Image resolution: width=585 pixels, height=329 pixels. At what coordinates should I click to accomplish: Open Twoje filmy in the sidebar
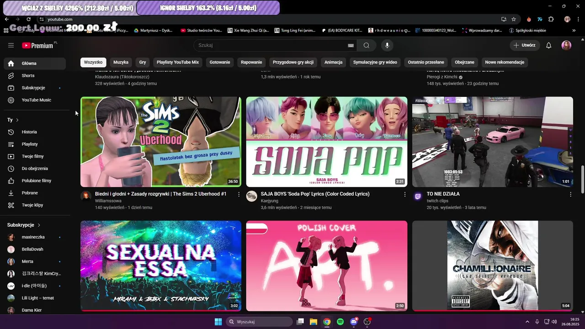pyautogui.click(x=35, y=156)
